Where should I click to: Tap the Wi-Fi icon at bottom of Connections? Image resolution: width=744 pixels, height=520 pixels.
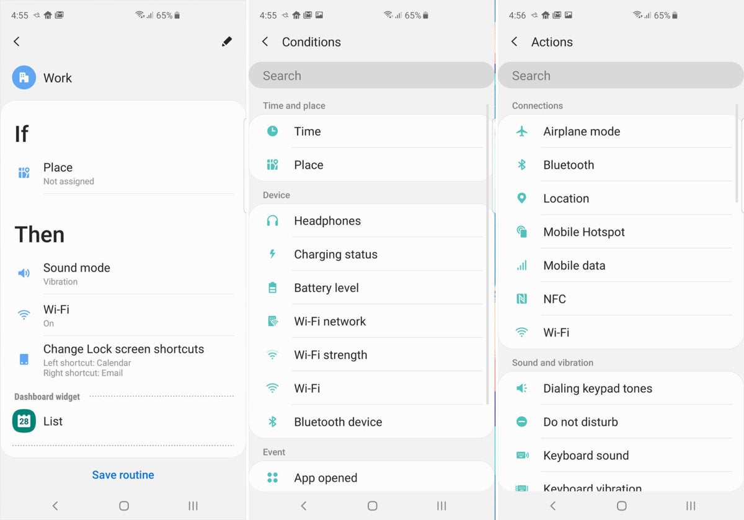[521, 332]
